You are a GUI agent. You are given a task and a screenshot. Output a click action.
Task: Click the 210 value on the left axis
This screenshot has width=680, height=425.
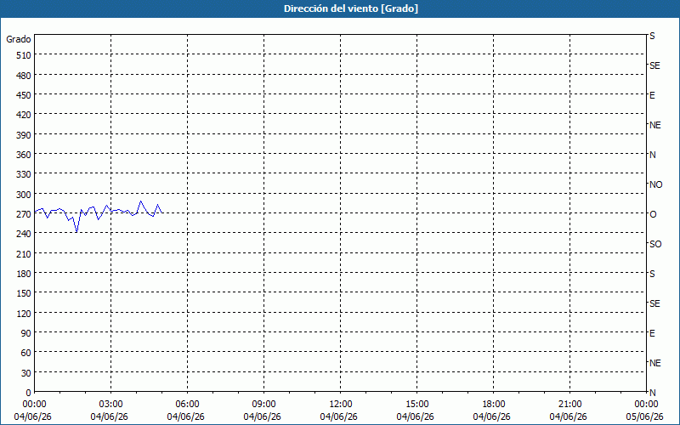[24, 253]
